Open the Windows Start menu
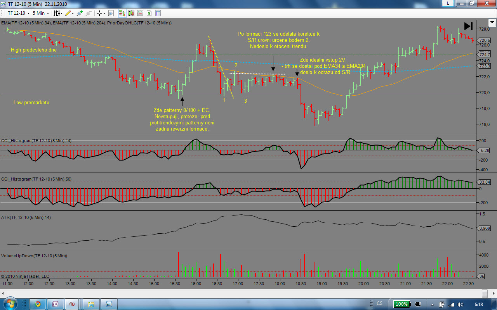 point(10,304)
